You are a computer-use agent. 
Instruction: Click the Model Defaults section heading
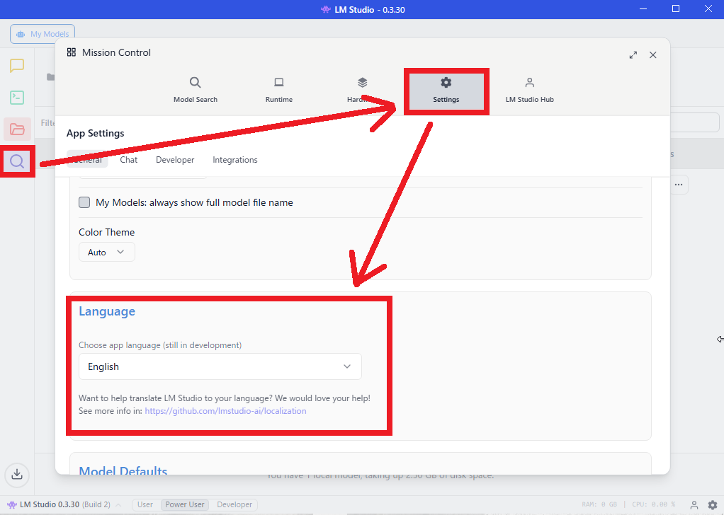(123, 470)
